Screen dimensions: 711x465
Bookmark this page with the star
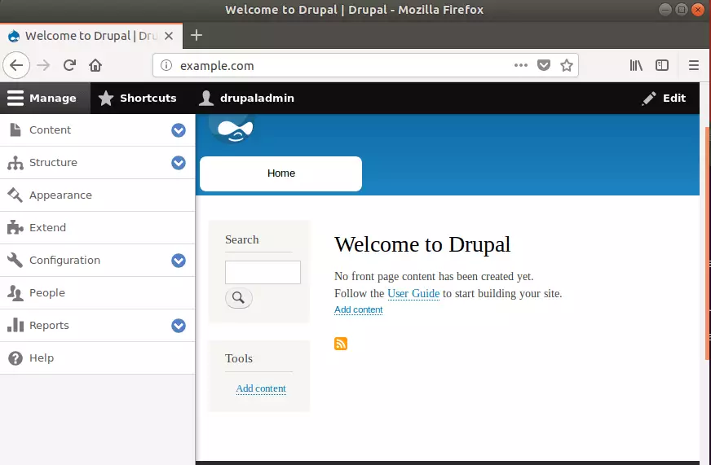tap(567, 66)
